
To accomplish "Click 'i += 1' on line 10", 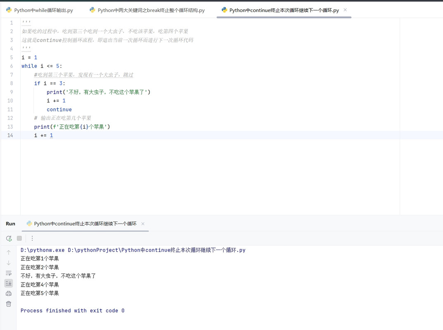I will coord(56,101).
